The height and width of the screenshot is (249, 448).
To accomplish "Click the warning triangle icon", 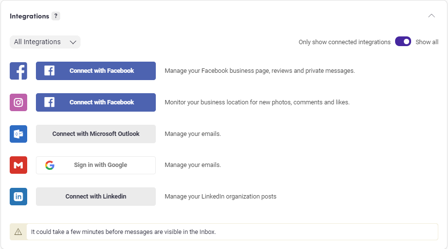I will (x=18, y=232).
